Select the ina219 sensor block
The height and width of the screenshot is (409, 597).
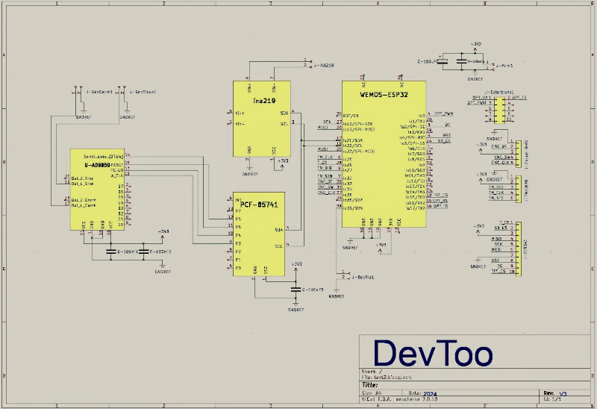click(x=262, y=119)
